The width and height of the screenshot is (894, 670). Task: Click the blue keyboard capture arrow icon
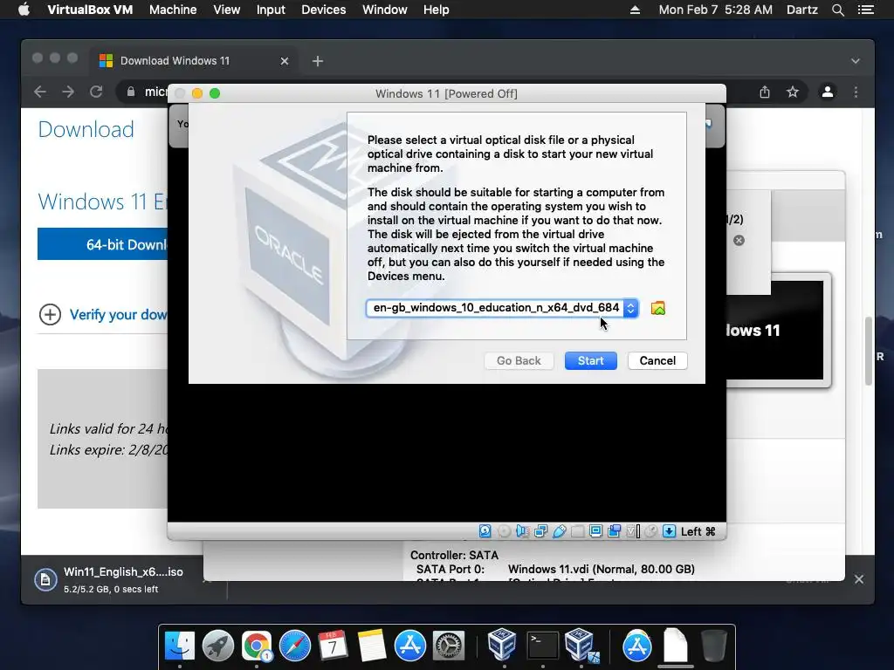click(670, 531)
